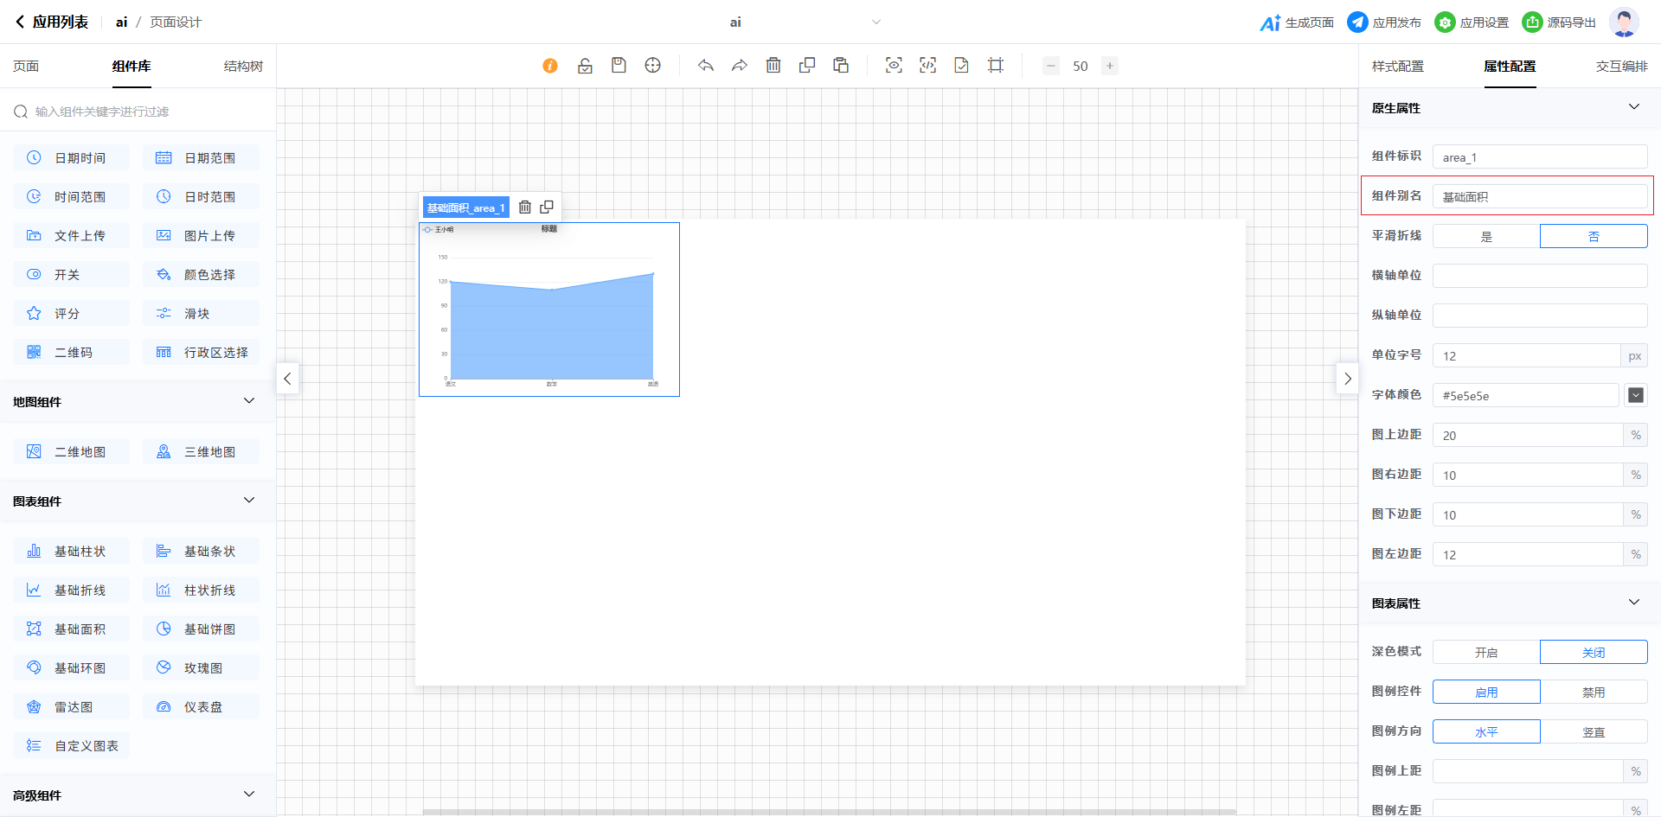The width and height of the screenshot is (1661, 817).
Task: Click the preview eye icon in toolbar
Action: (x=894, y=66)
